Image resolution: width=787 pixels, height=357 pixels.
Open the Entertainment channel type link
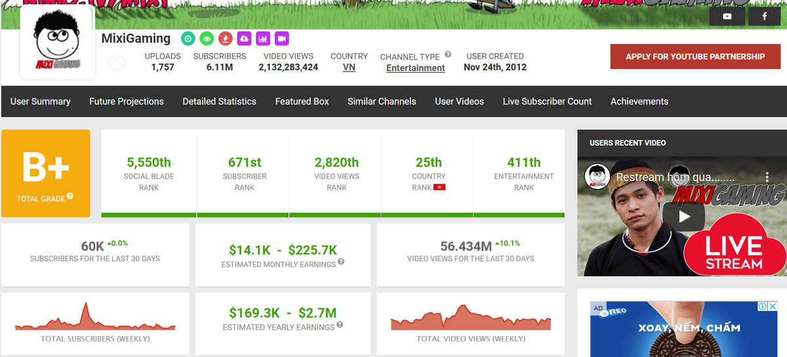click(x=415, y=68)
